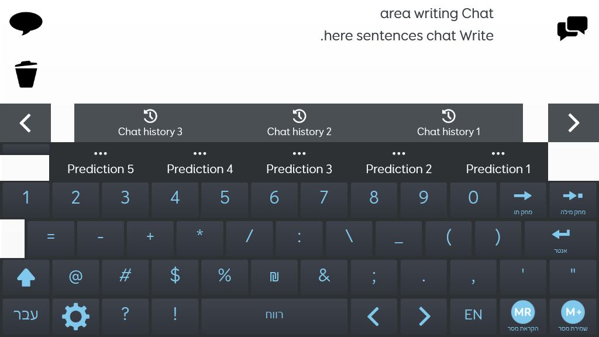This screenshot has width=599, height=337.
Task: Go to the next chat history page using the right chevron
Action: [x=573, y=123]
